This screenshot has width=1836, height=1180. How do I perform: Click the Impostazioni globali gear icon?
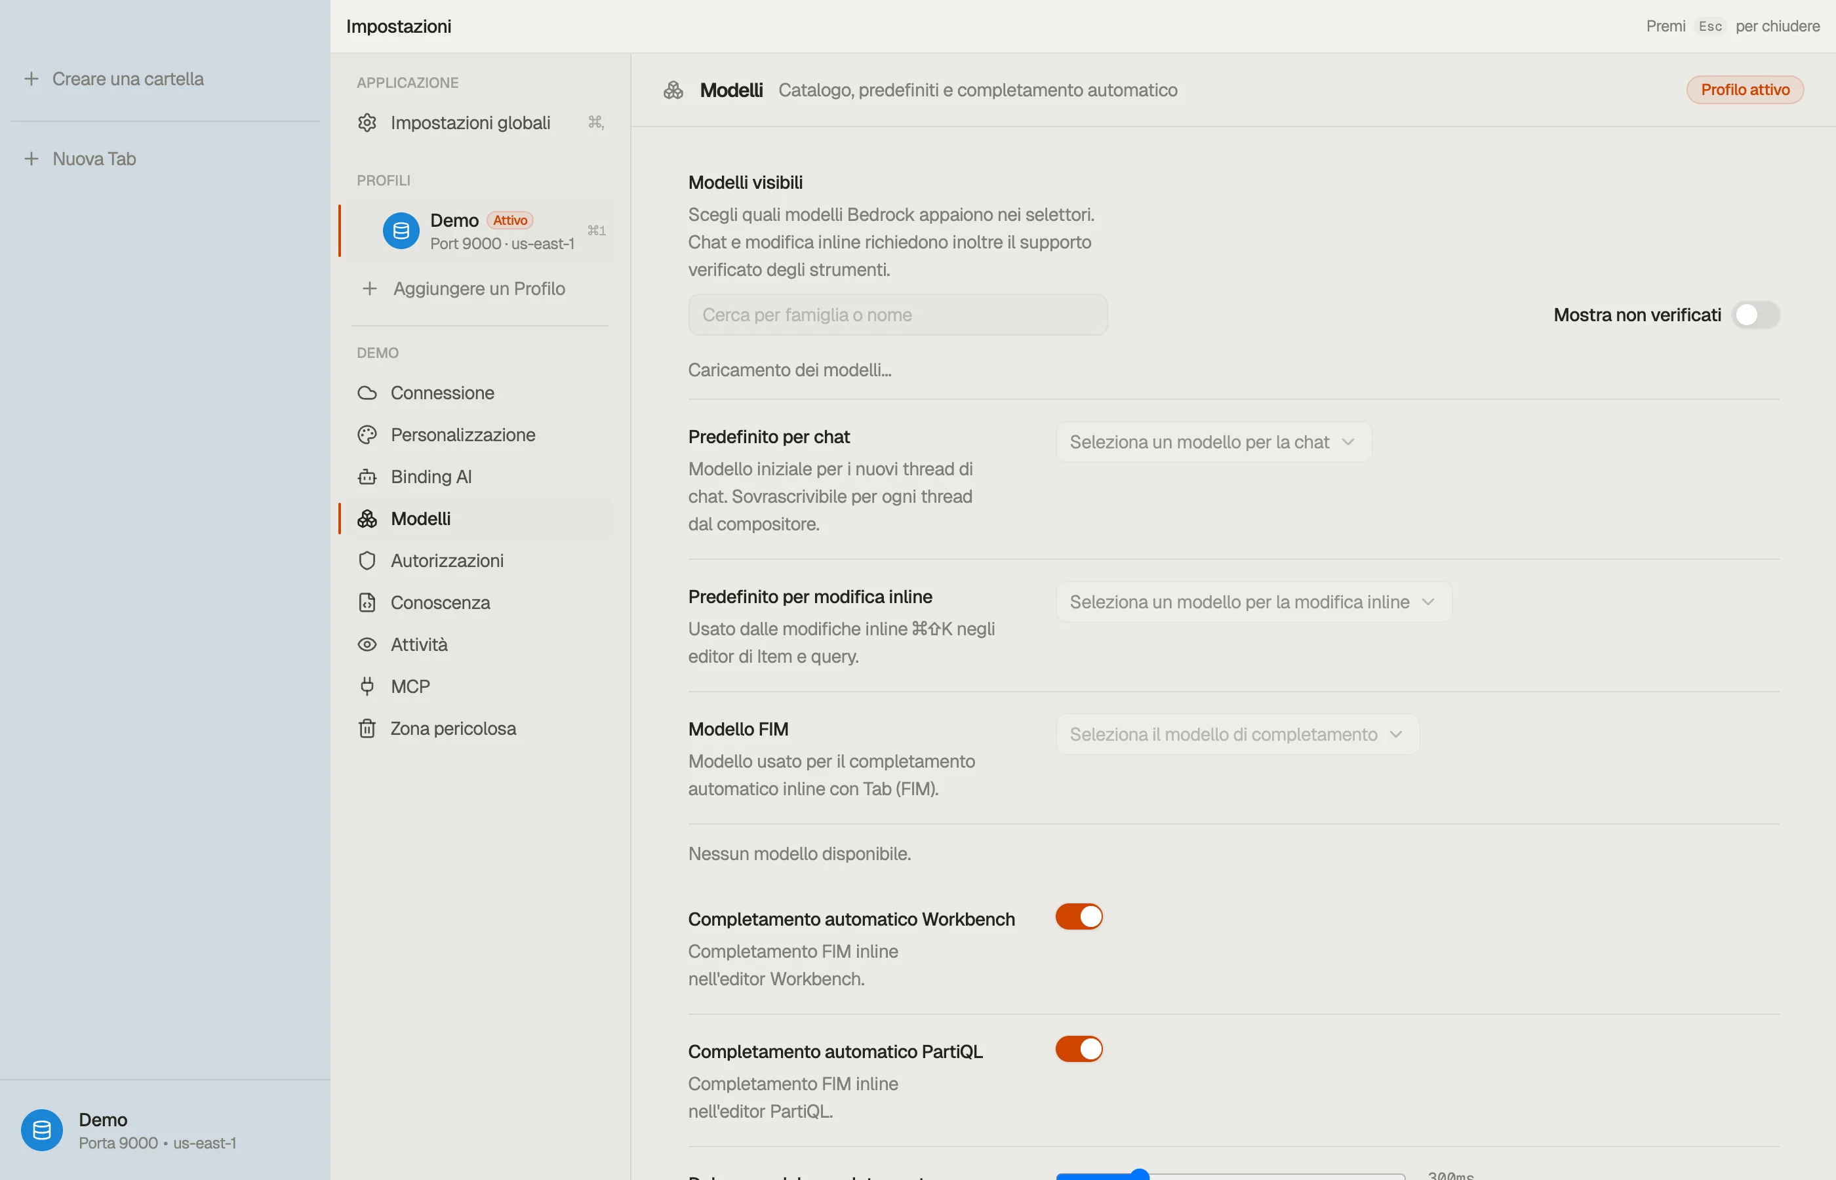pyautogui.click(x=367, y=123)
